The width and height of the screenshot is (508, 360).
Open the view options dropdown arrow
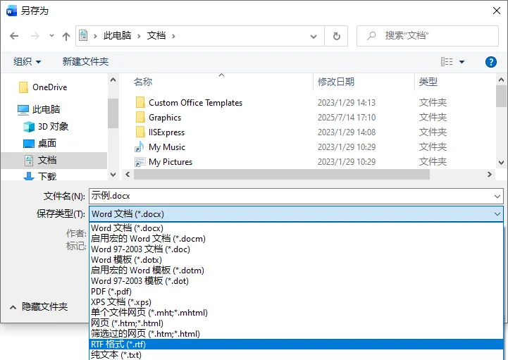coord(461,61)
